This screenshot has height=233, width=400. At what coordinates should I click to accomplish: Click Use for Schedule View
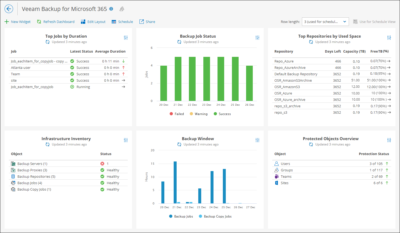tap(374, 22)
